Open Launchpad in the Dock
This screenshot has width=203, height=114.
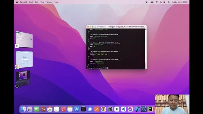(x=30, y=109)
